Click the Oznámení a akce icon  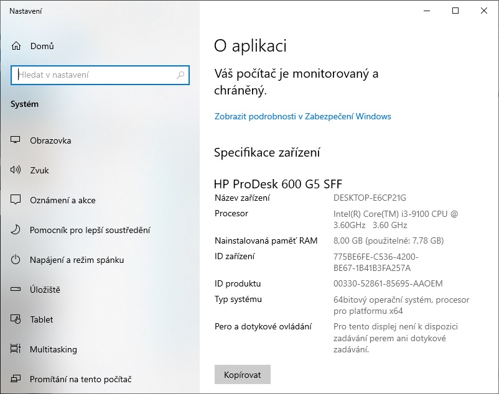pyautogui.click(x=16, y=200)
